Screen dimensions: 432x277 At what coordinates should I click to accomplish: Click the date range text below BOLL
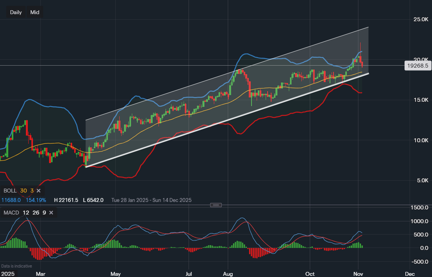click(151, 200)
